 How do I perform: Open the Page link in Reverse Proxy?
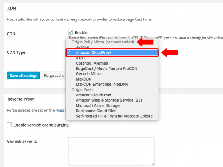(61, 110)
